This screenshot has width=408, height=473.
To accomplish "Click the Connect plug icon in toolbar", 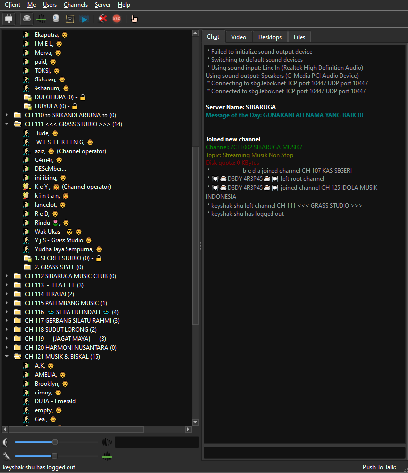I will click(x=9, y=19).
